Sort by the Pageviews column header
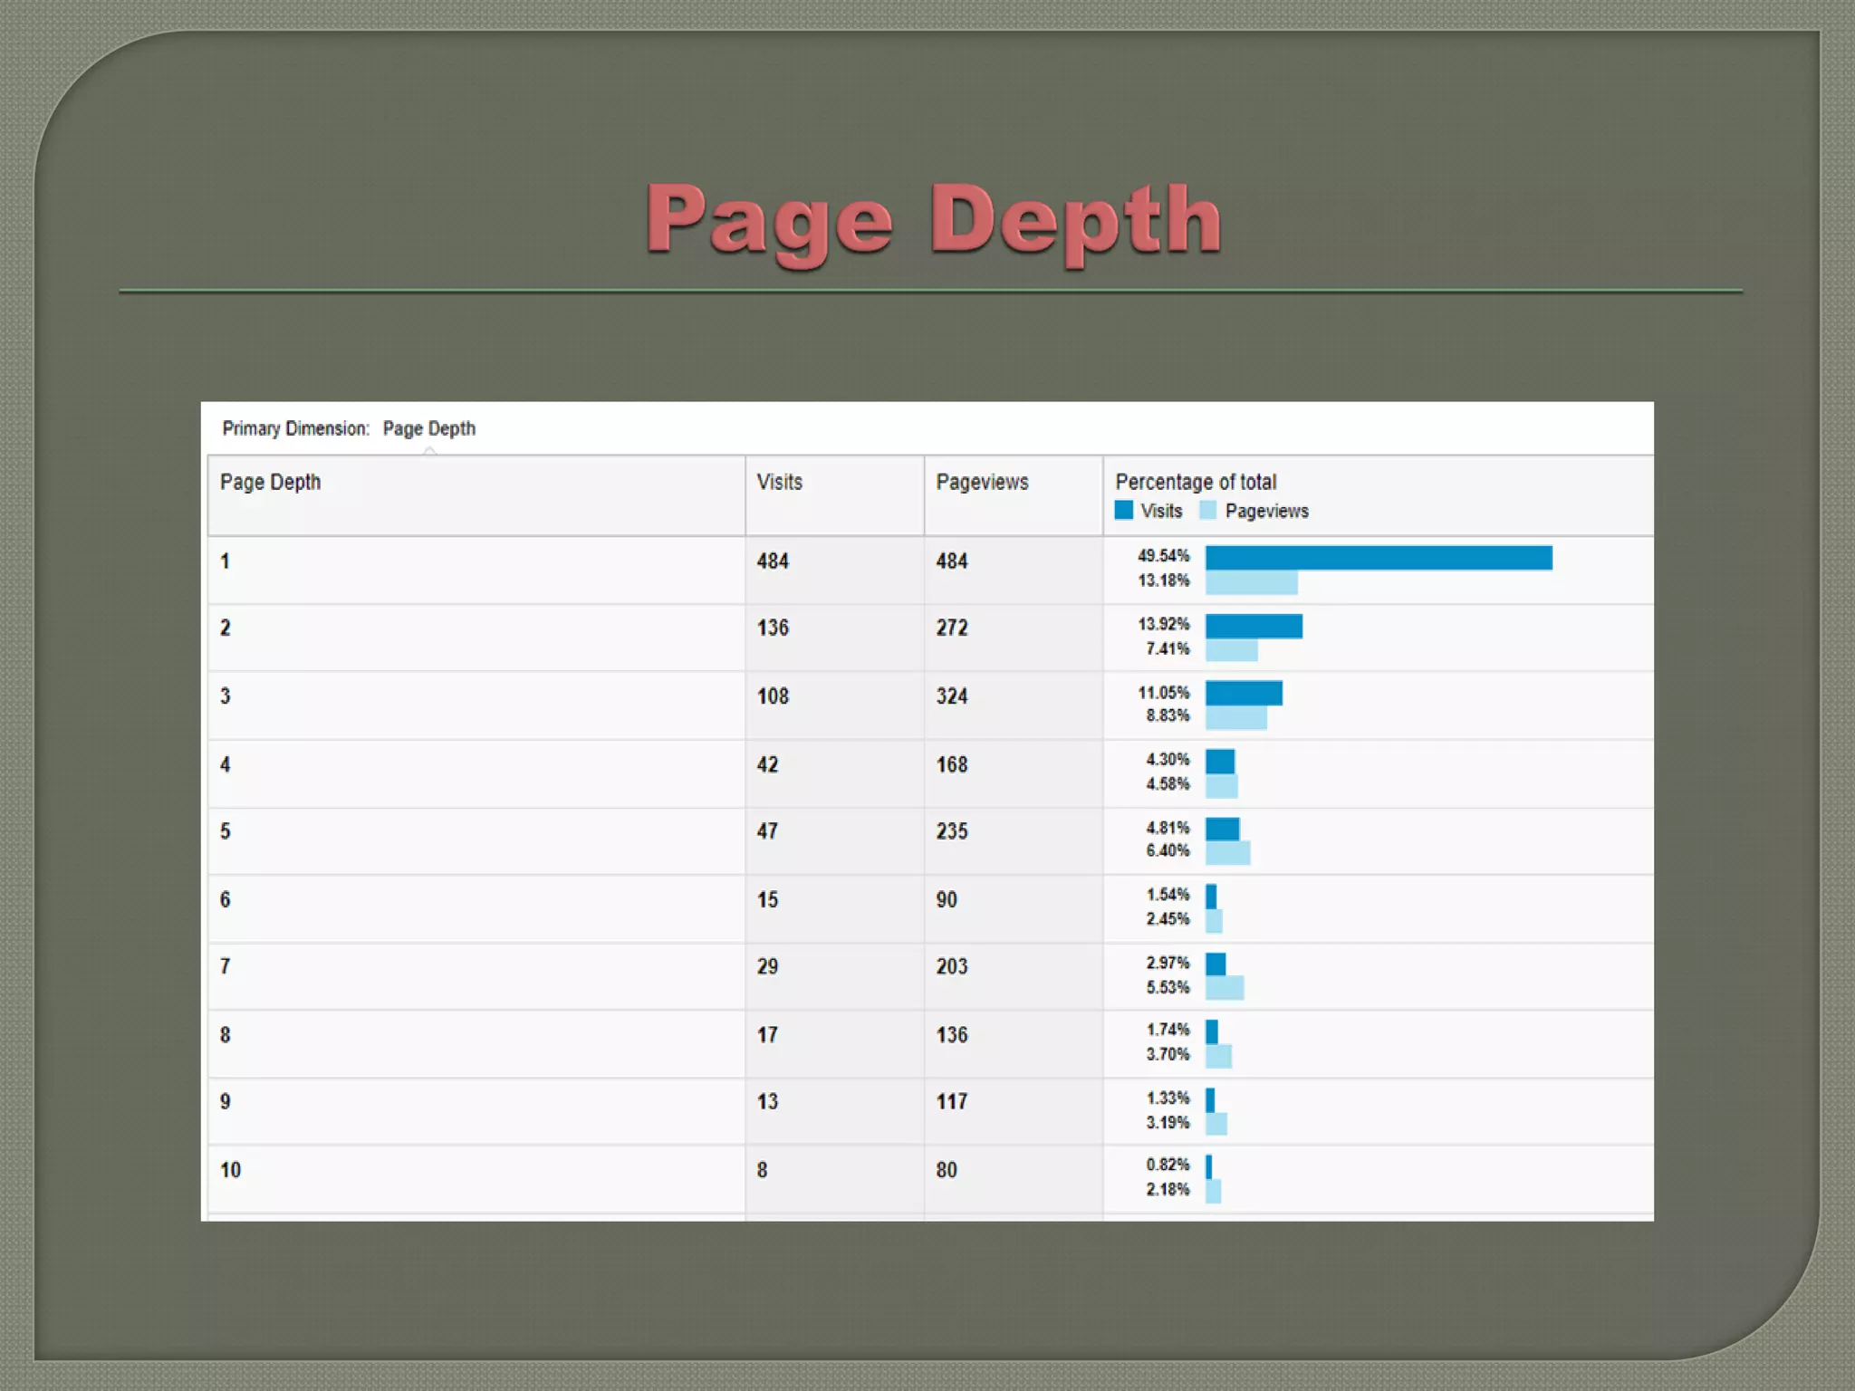This screenshot has height=1391, width=1855. (982, 482)
